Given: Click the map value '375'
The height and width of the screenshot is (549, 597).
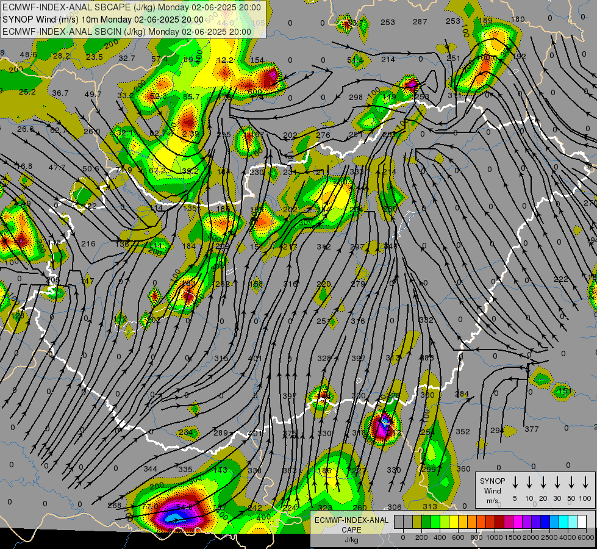Looking at the screenshot, I should [x=290, y=433].
